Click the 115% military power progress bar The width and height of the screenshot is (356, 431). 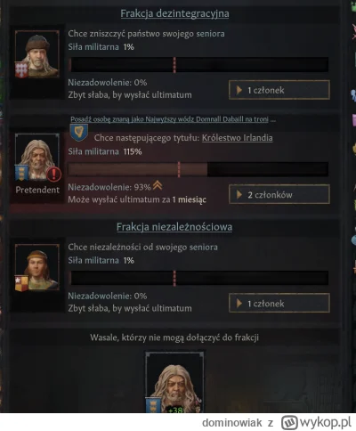tap(198, 169)
